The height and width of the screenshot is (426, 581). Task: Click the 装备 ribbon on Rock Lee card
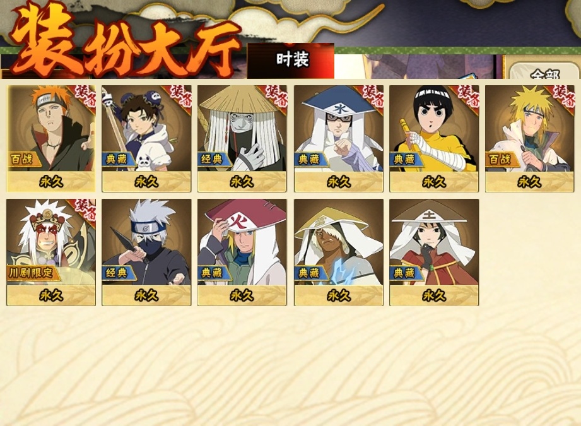(467, 97)
